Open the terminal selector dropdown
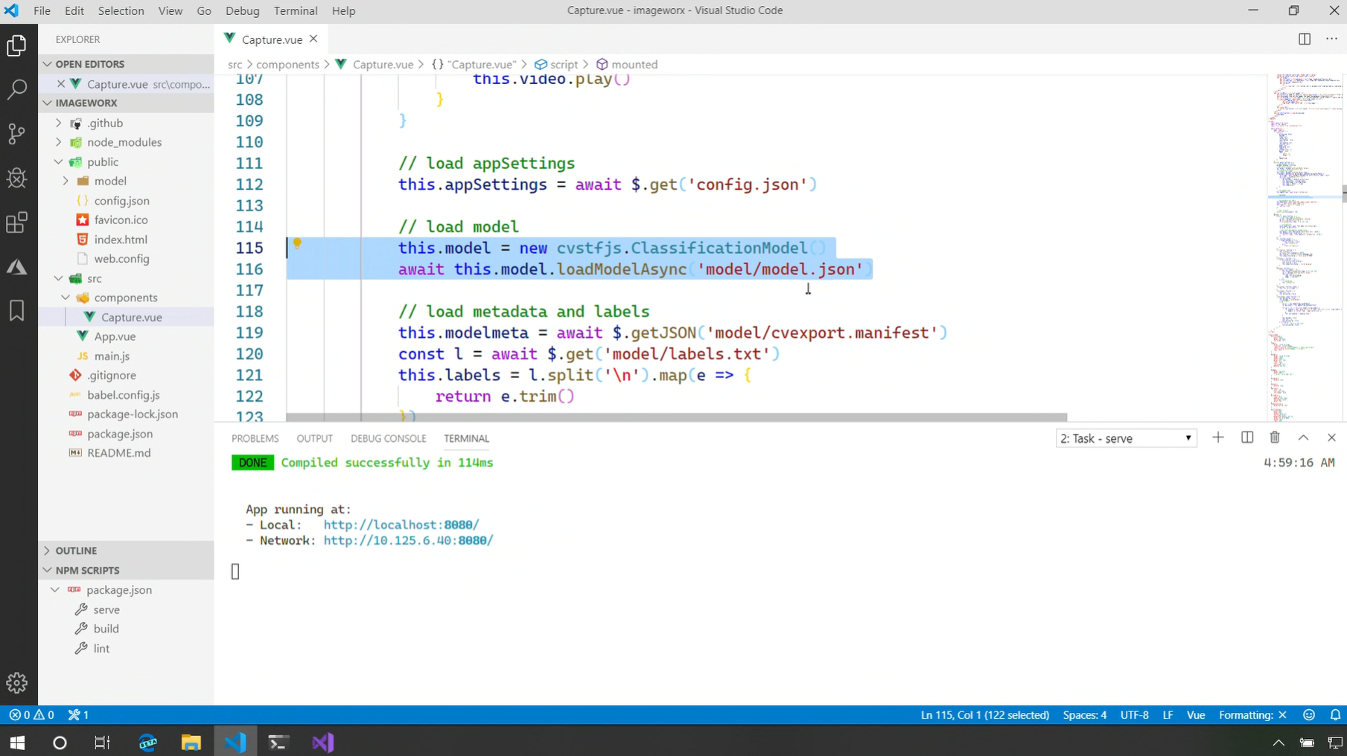The image size is (1347, 756). [x=1126, y=438]
